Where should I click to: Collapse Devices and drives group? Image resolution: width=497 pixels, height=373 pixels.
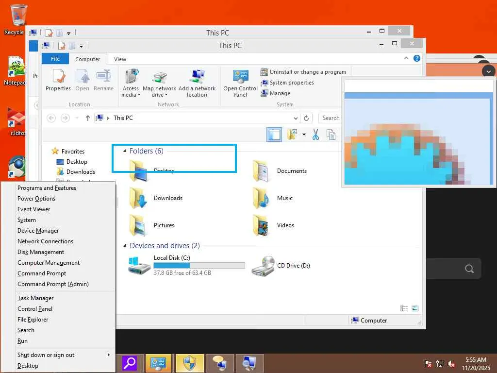125,245
